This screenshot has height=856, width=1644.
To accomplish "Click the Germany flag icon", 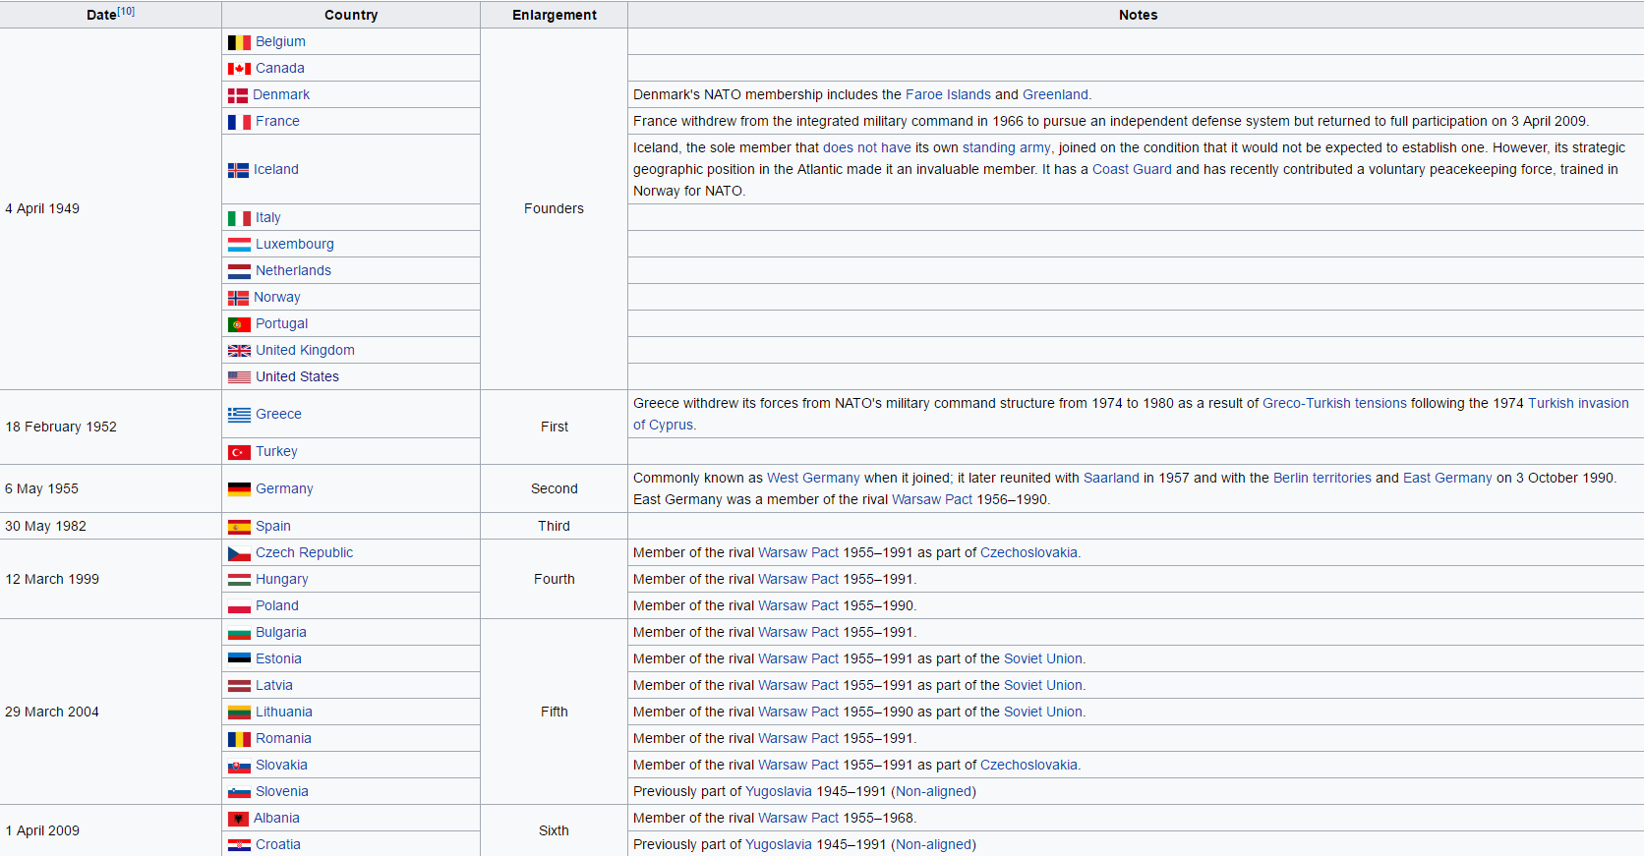I will [x=239, y=489].
